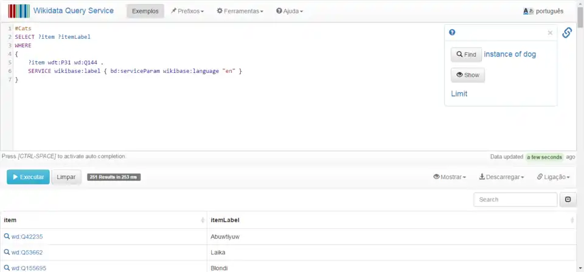
Task: Click the Wikidata barcode logo icon
Action: 18,11
